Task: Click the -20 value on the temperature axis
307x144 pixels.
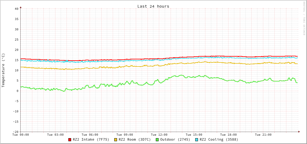Action: [x=15, y=132]
